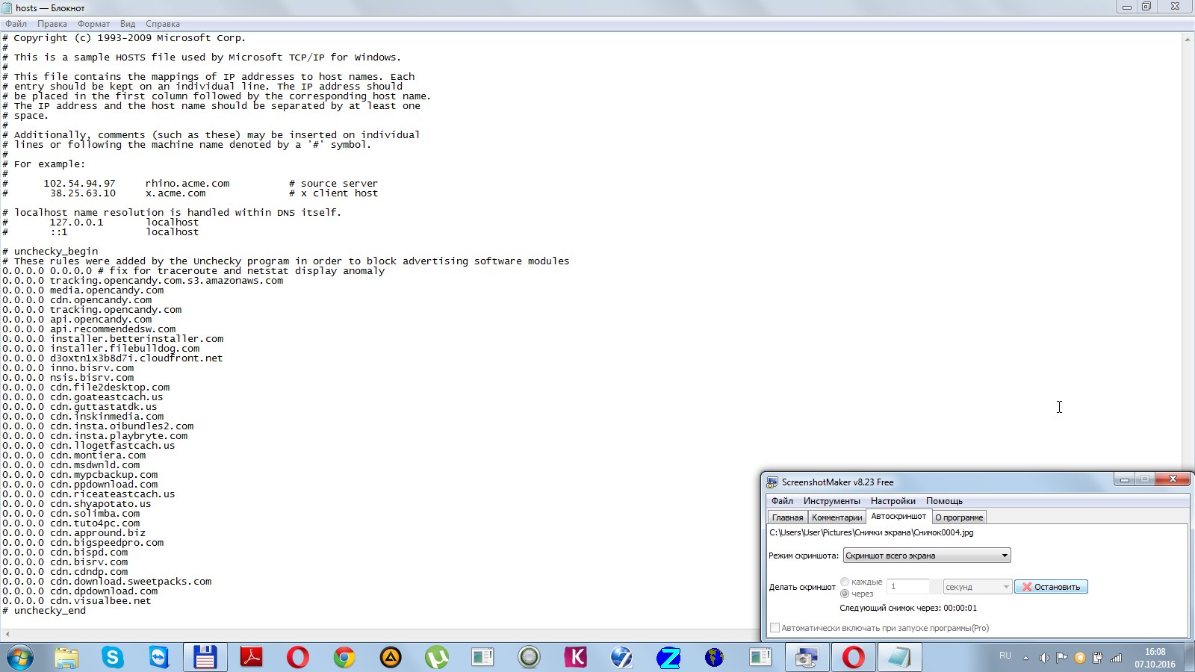
Task: Click the power plug tray icon
Action: coord(1097,658)
